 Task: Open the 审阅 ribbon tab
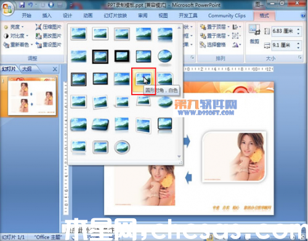click(142, 15)
